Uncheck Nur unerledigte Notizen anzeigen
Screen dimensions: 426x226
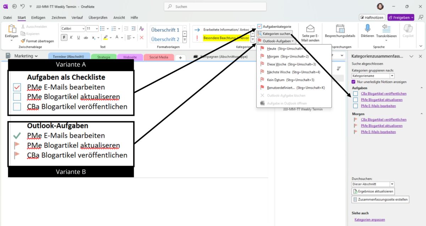(x=353, y=82)
